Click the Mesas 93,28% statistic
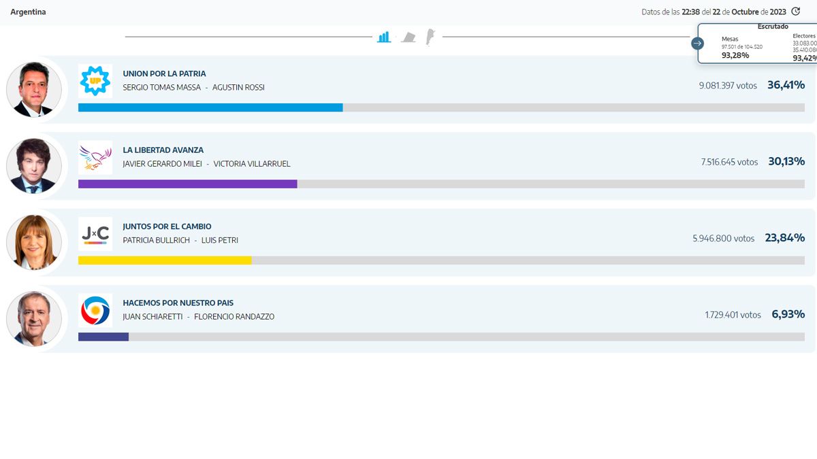The image size is (817, 459). [x=735, y=55]
